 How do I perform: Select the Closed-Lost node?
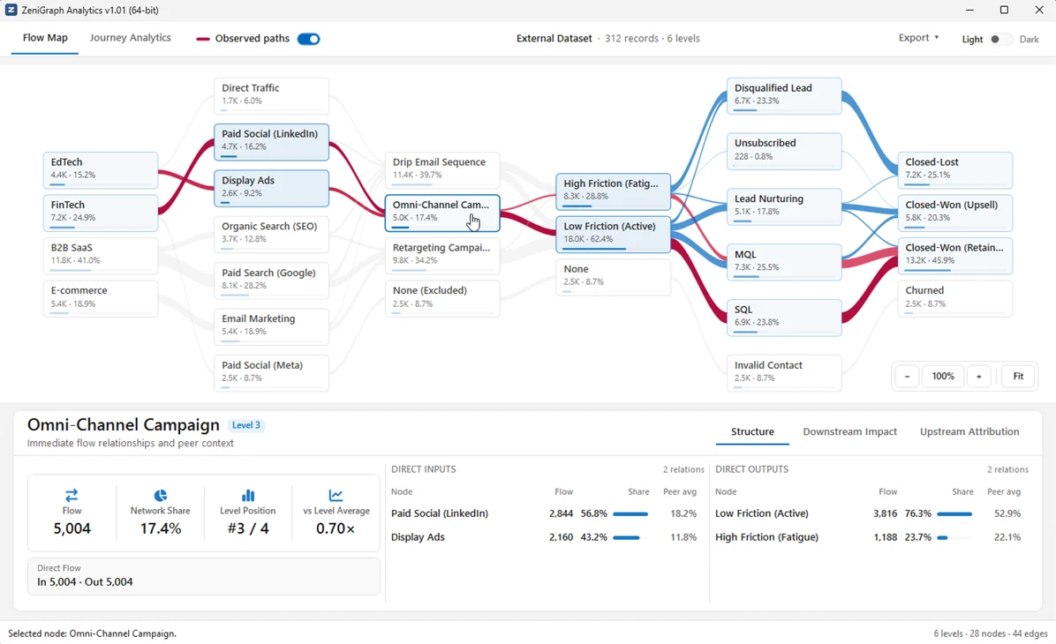click(x=955, y=169)
